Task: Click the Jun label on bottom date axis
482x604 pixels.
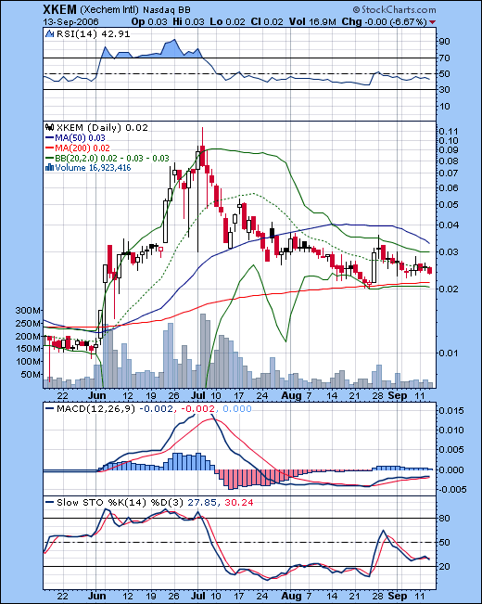Action: [96, 596]
